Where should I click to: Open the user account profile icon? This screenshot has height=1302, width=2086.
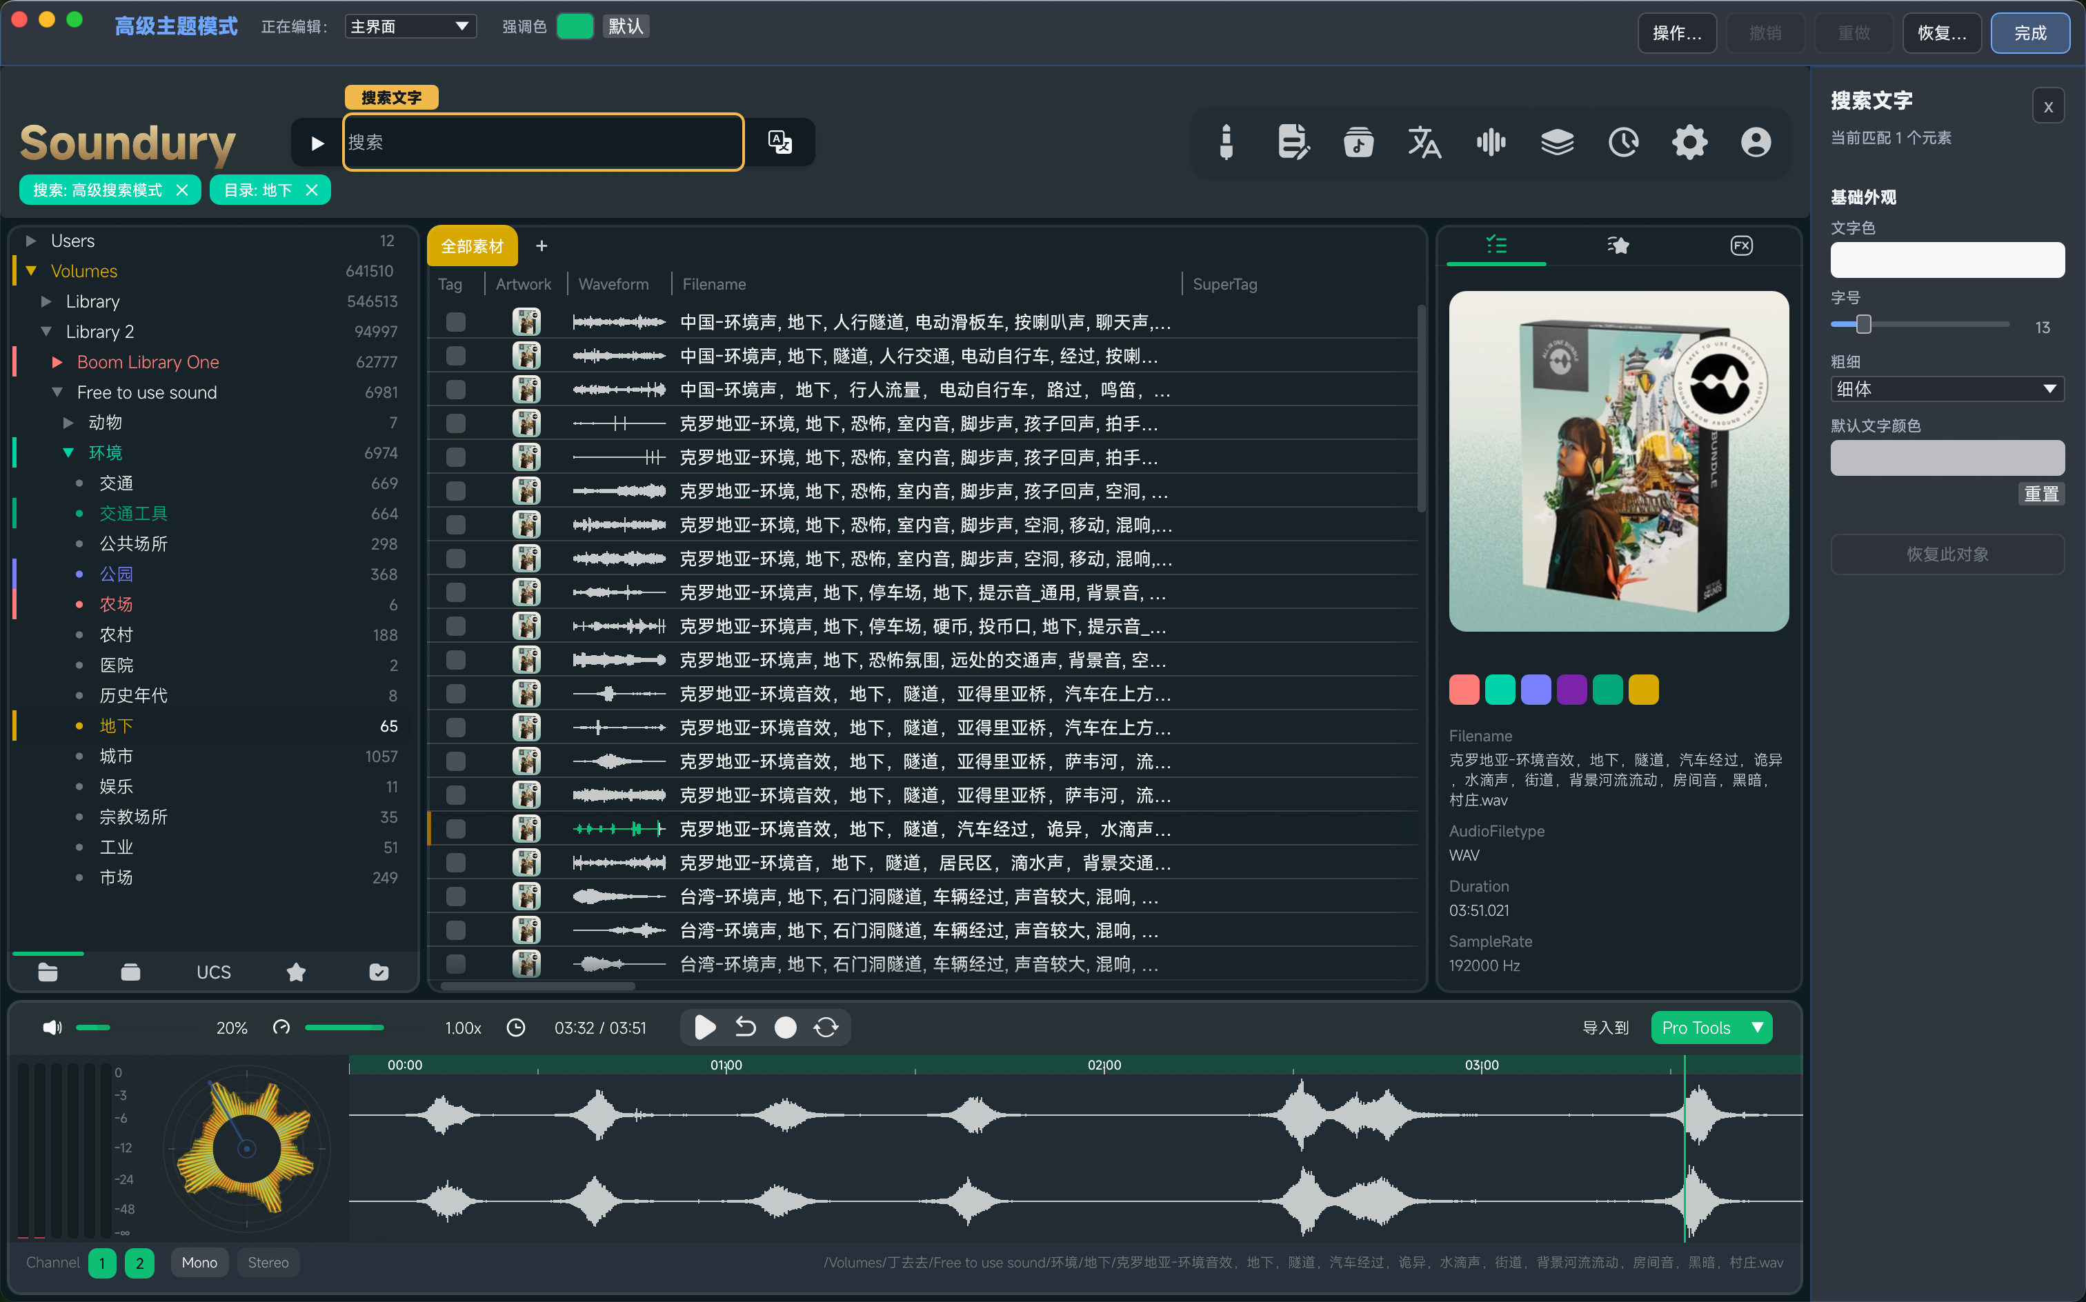pos(1756,142)
